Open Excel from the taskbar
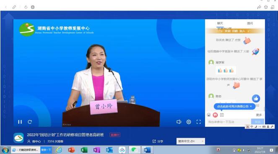 tap(84, 150)
